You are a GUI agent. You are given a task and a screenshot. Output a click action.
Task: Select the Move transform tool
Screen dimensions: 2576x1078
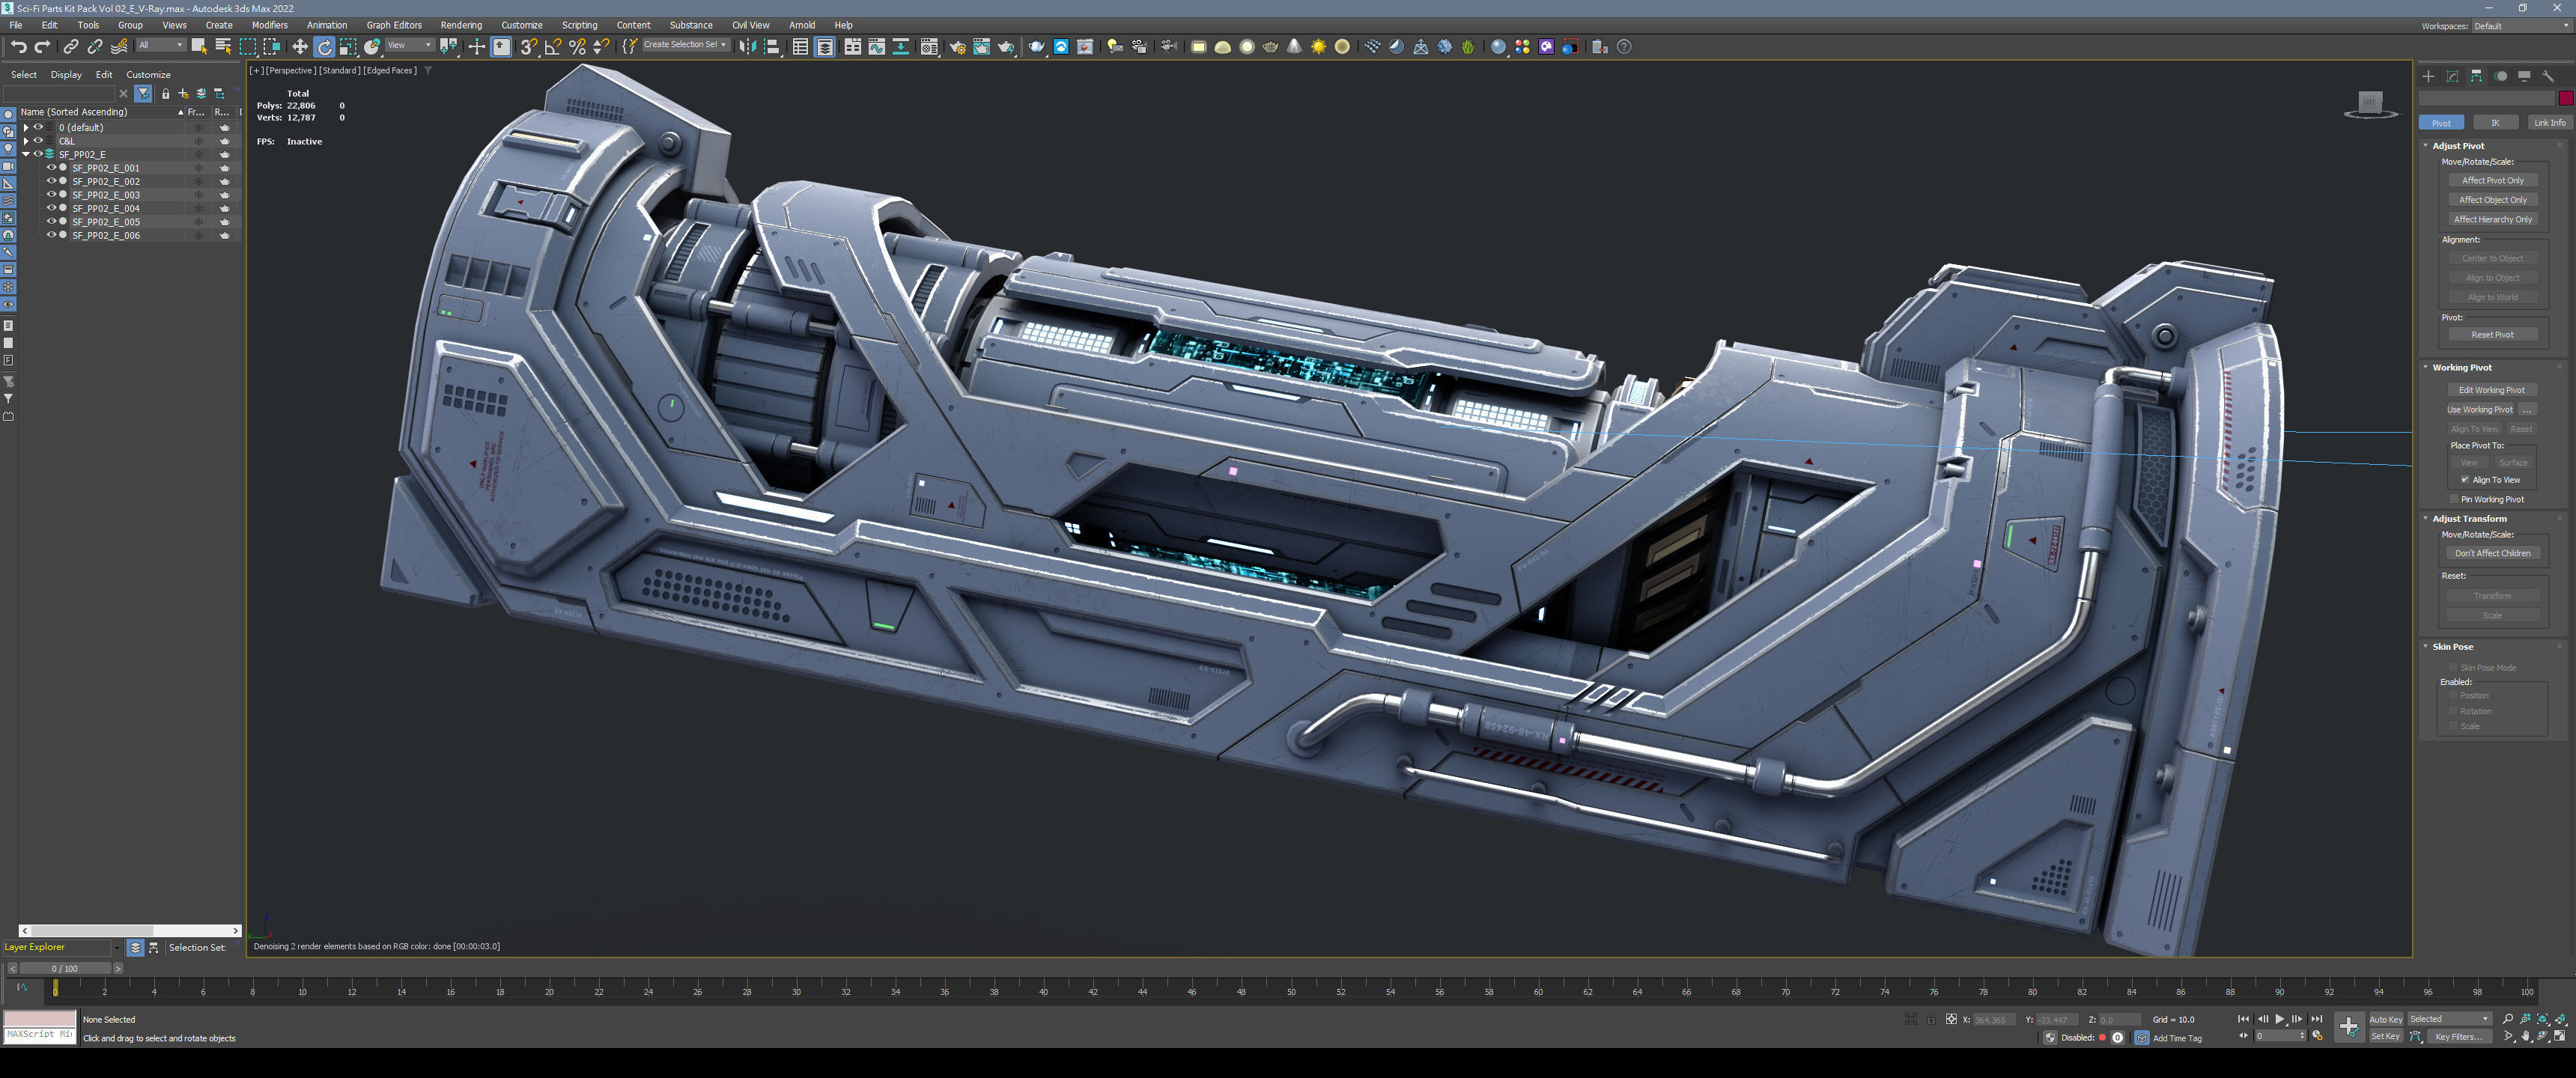tap(299, 47)
